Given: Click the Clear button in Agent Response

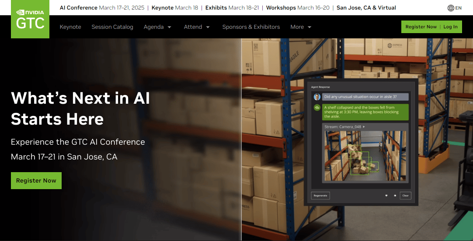Looking at the screenshot, I should coord(405,196).
